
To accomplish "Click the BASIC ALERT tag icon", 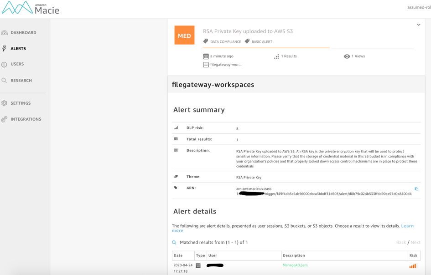I will [x=247, y=41].
